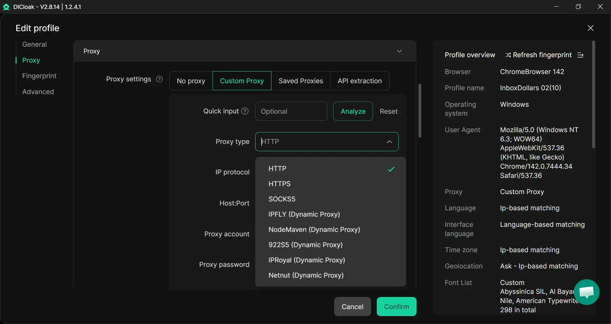Click the help icon beside Proxy settings
This screenshot has height=324, width=611.
(x=159, y=79)
